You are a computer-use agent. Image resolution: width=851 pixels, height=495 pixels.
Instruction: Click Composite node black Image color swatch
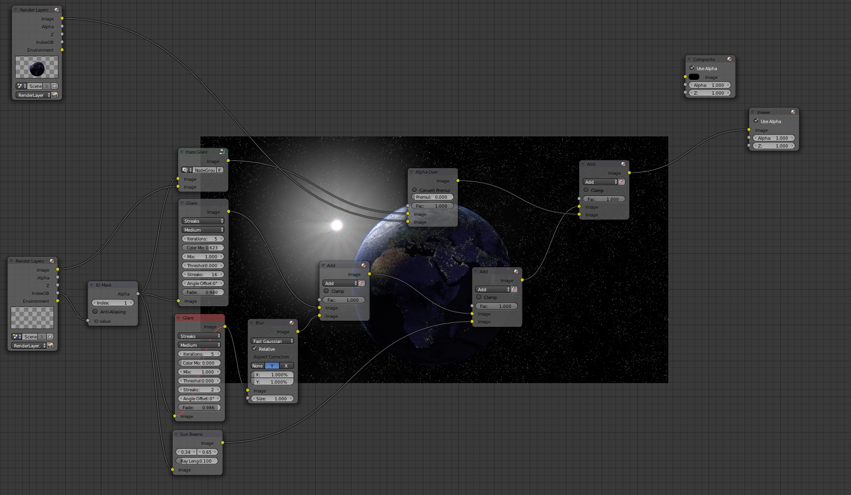[694, 77]
